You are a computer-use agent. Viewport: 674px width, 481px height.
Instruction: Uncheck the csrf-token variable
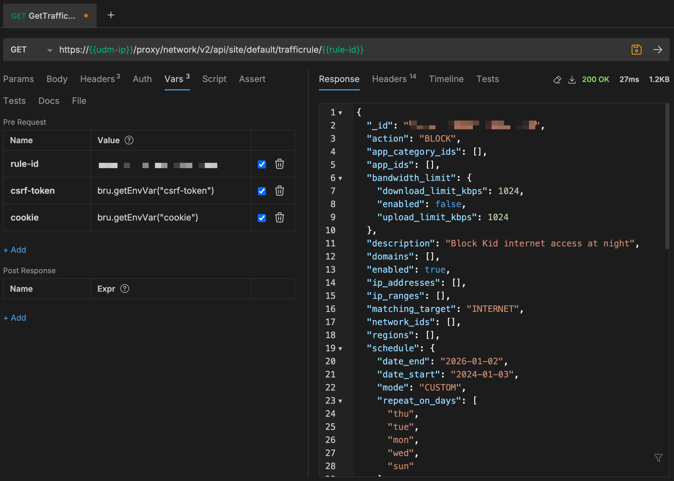[262, 191]
